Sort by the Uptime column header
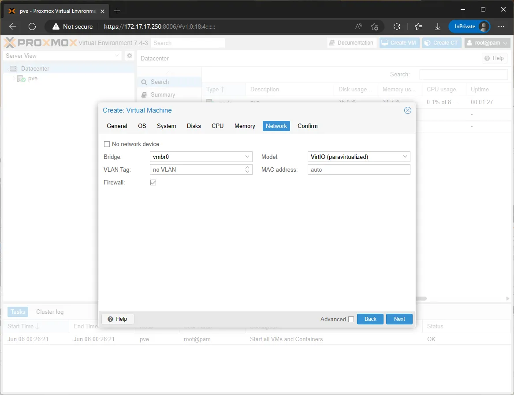 (x=489, y=89)
